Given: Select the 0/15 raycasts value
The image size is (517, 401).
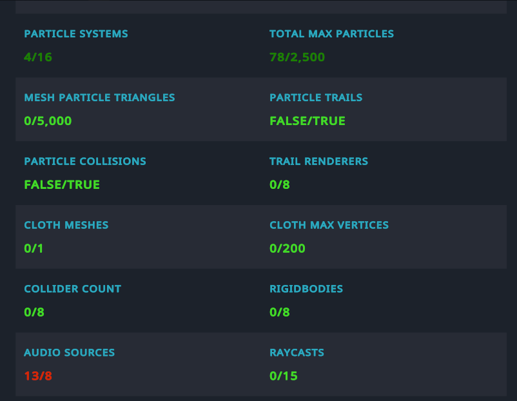Looking at the screenshot, I should click(x=284, y=377).
